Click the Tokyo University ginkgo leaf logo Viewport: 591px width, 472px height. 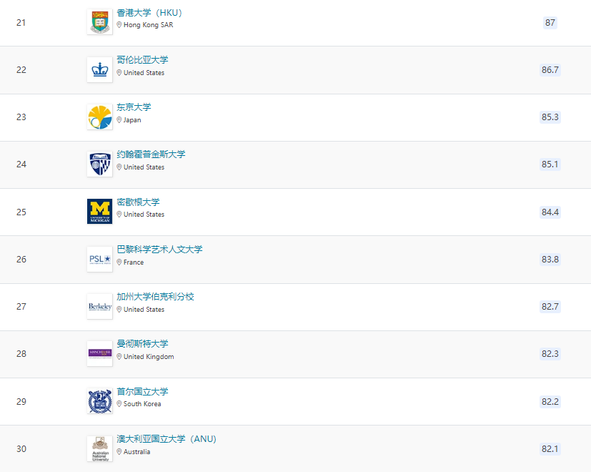99,117
